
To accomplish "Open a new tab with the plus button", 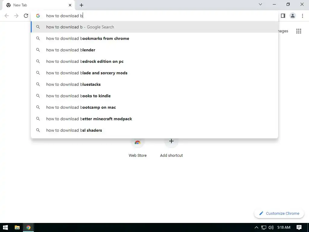I will tap(81, 5).
